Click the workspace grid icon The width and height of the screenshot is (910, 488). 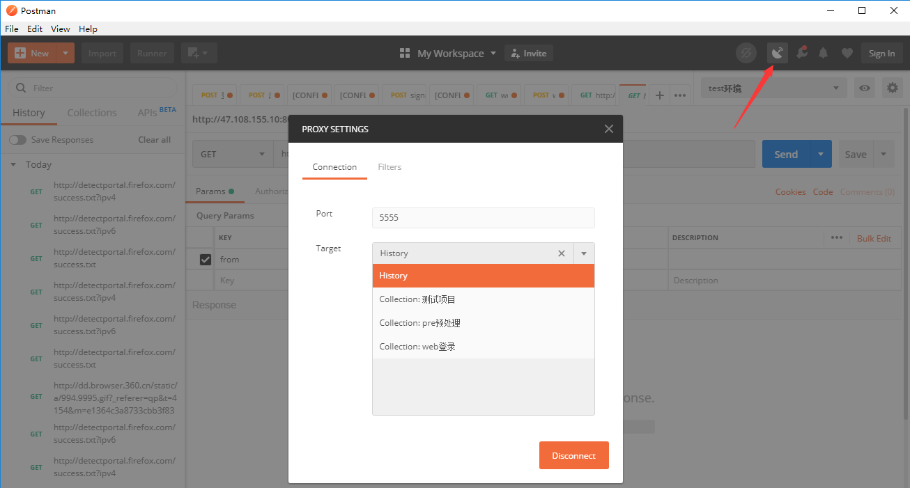pos(405,54)
